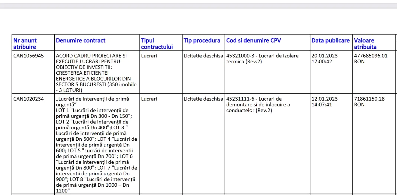Image resolution: width=397 pixels, height=195 pixels.
Task: Click announcement number CAN1020234
Action: pyautogui.click(x=28, y=99)
